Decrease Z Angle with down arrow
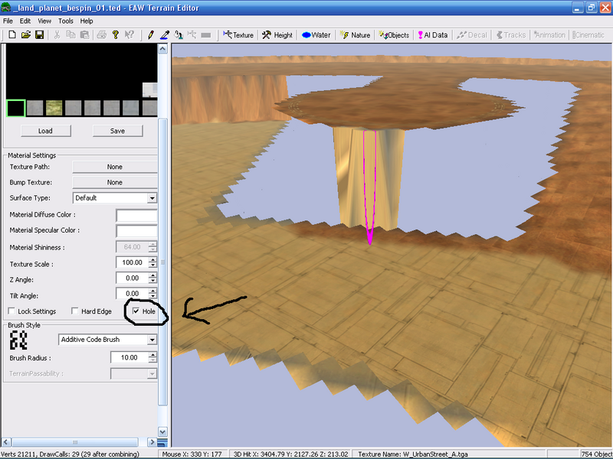The image size is (613, 459). pyautogui.click(x=152, y=281)
